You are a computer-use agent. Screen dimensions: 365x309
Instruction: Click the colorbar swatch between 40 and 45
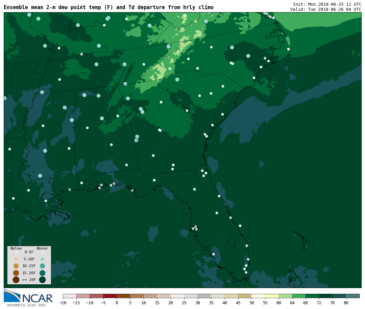tap(232, 296)
